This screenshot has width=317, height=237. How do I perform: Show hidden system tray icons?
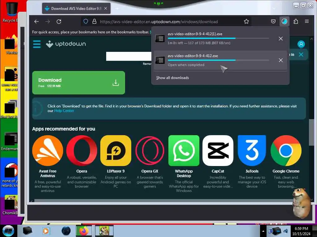pos(263,231)
